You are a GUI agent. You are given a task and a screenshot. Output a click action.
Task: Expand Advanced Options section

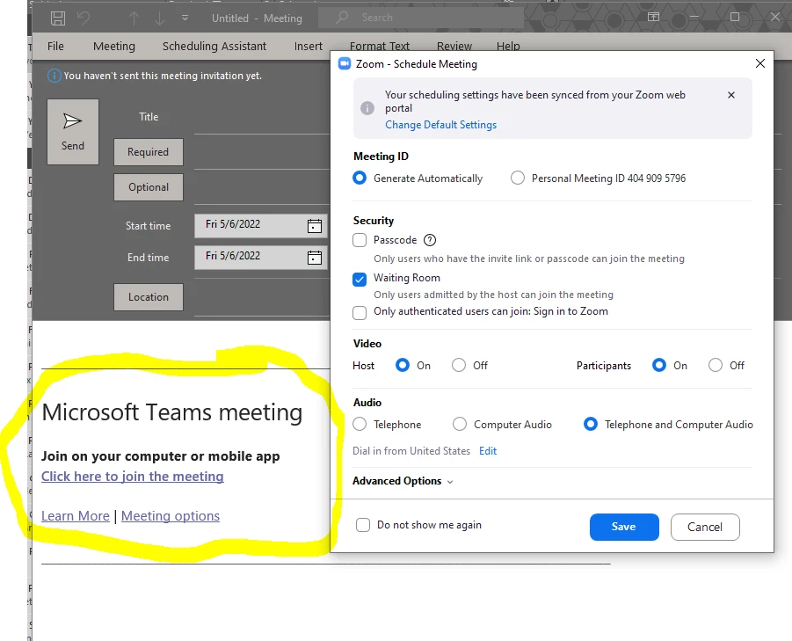tap(403, 481)
